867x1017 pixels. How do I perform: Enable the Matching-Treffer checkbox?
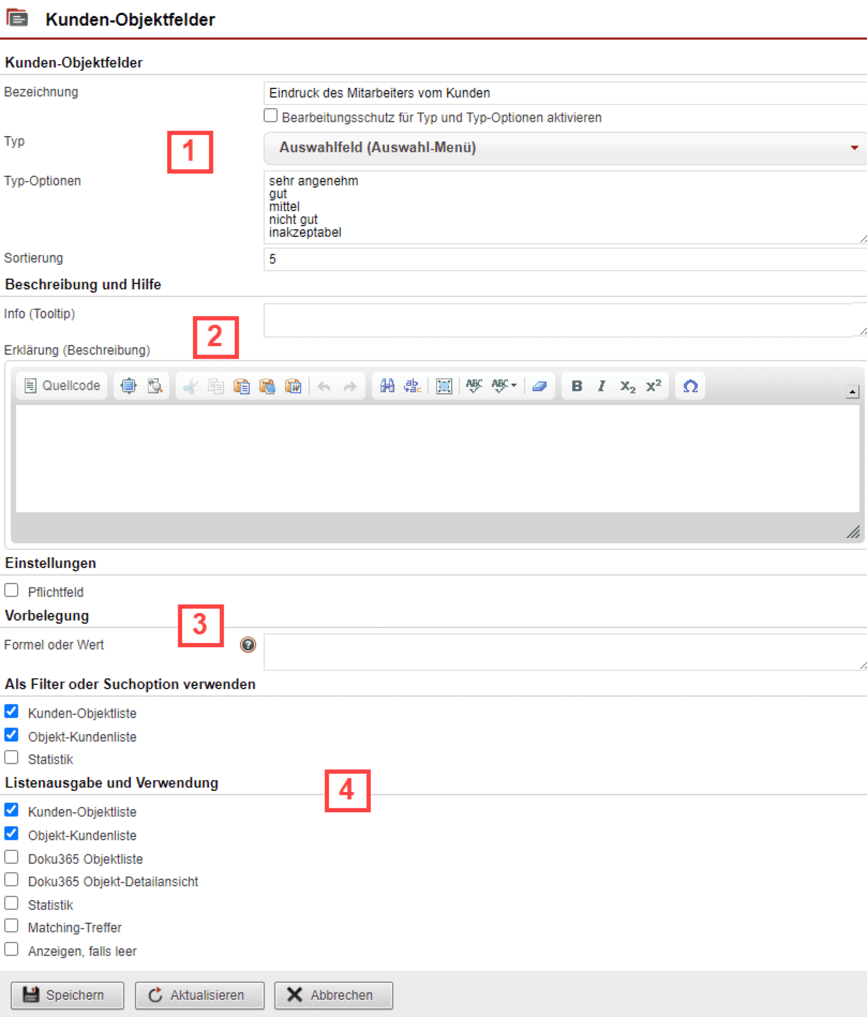tap(11, 926)
